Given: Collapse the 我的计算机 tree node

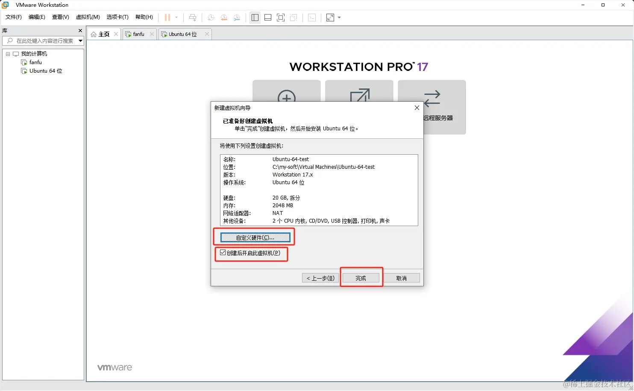Looking at the screenshot, I should (8, 54).
